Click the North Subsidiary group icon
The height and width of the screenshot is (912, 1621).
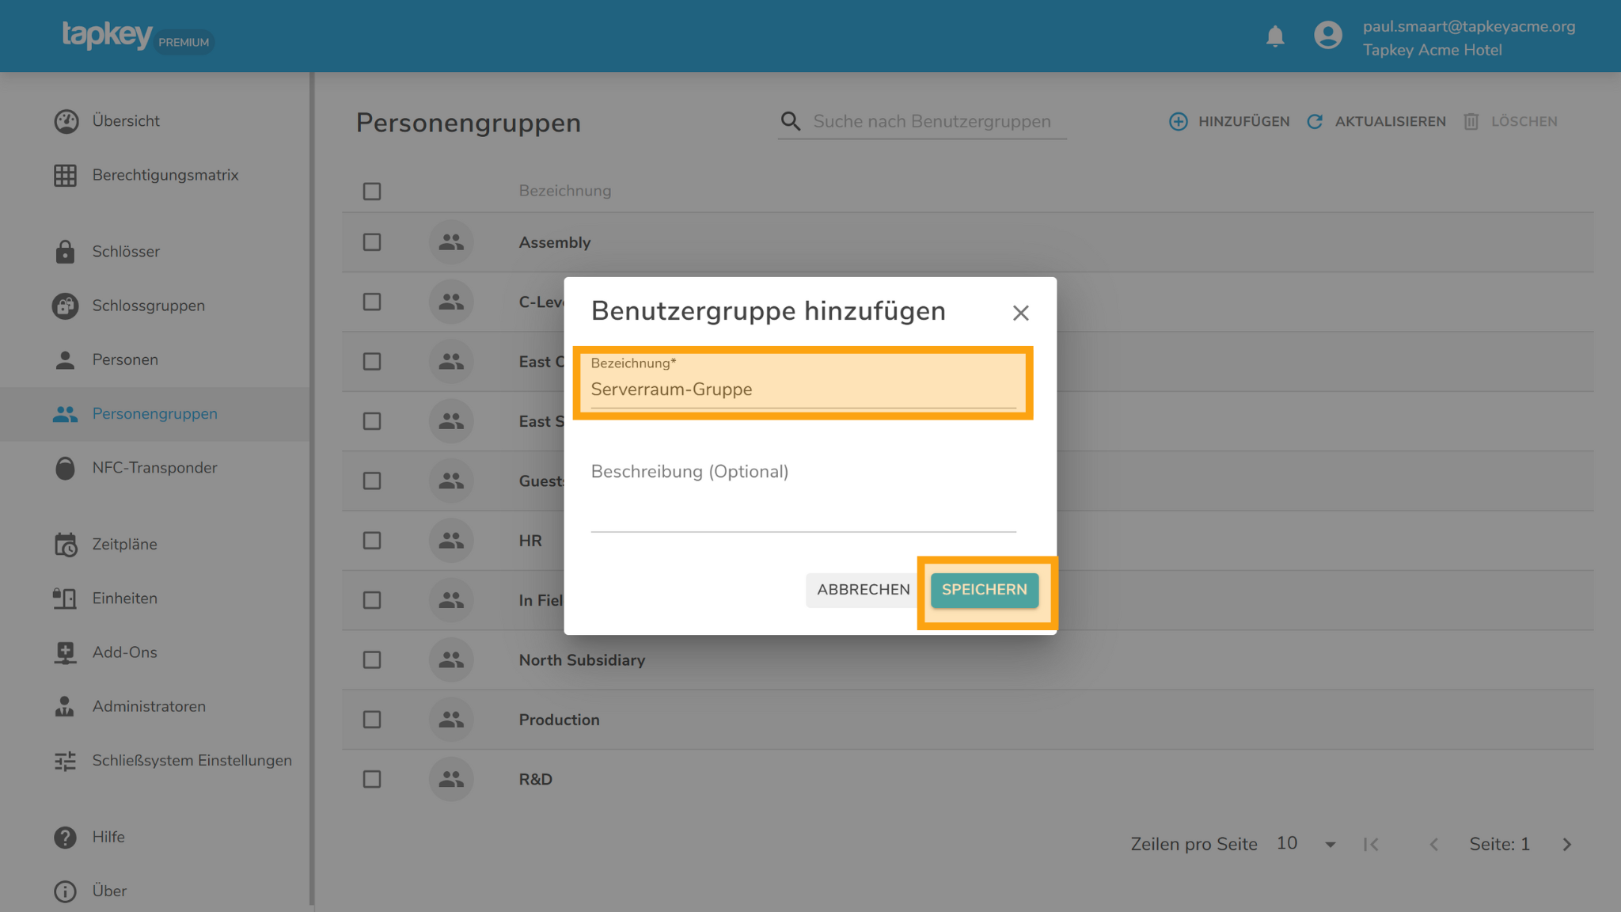[451, 659]
